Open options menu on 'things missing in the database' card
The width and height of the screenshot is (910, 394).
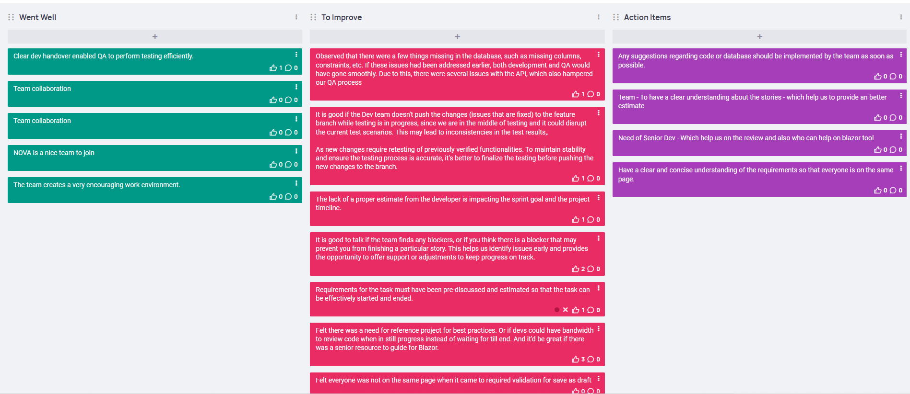click(x=599, y=55)
